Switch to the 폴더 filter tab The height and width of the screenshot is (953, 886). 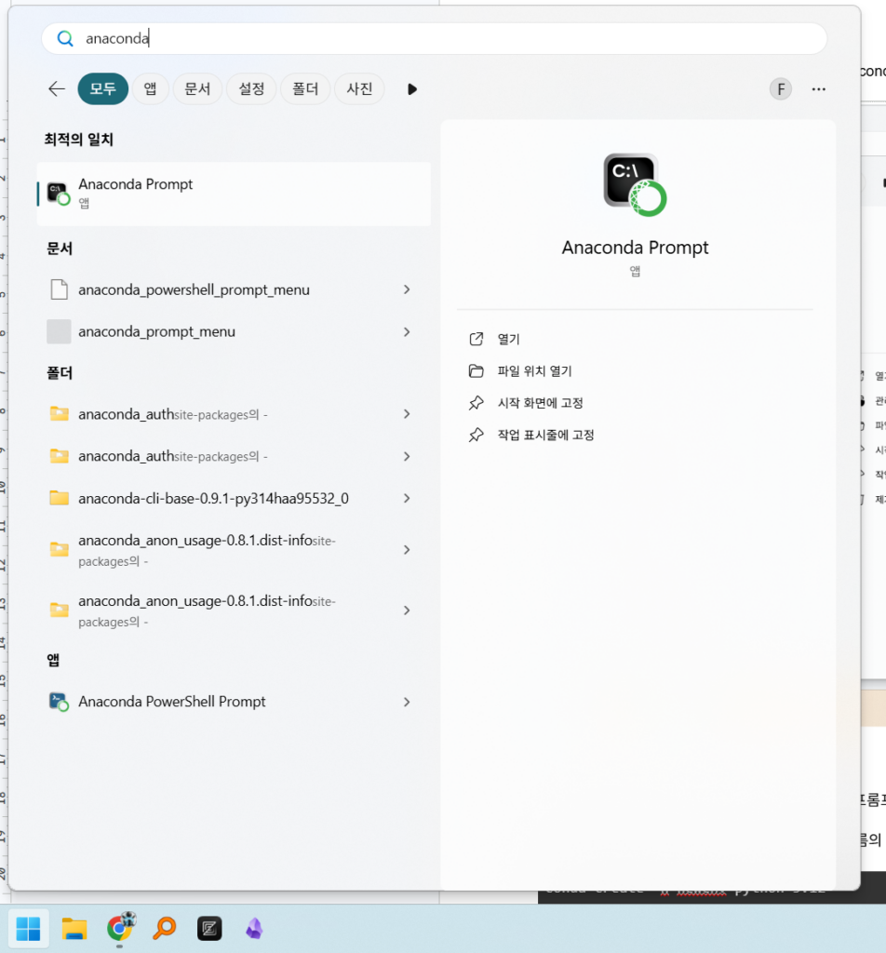(305, 88)
